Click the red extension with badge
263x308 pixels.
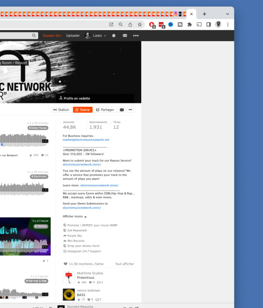pyautogui.click(x=162, y=25)
